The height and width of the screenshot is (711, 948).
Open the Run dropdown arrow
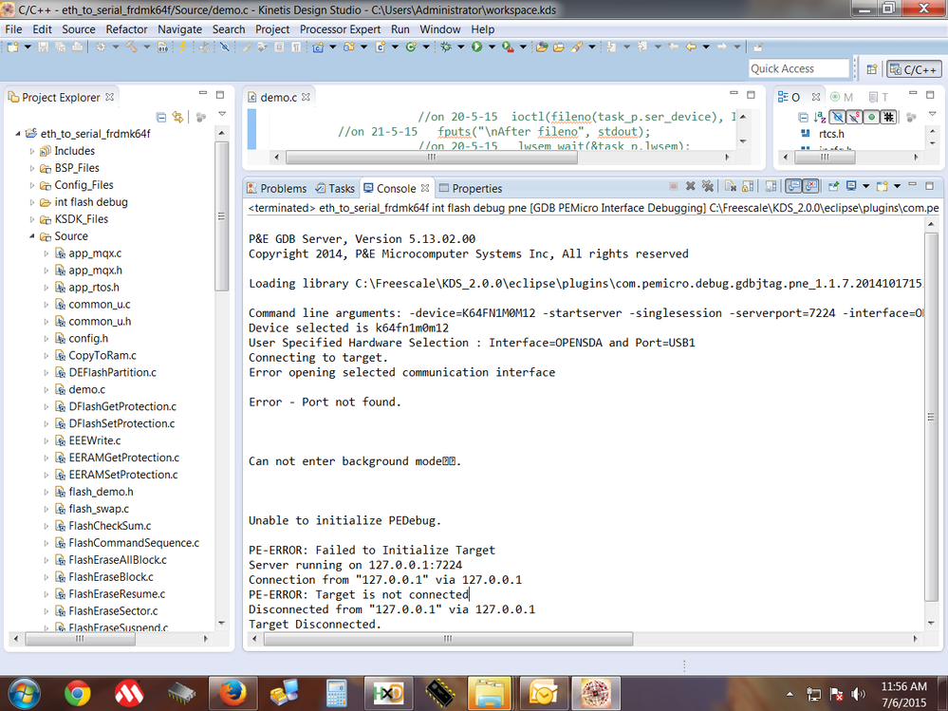pos(492,47)
